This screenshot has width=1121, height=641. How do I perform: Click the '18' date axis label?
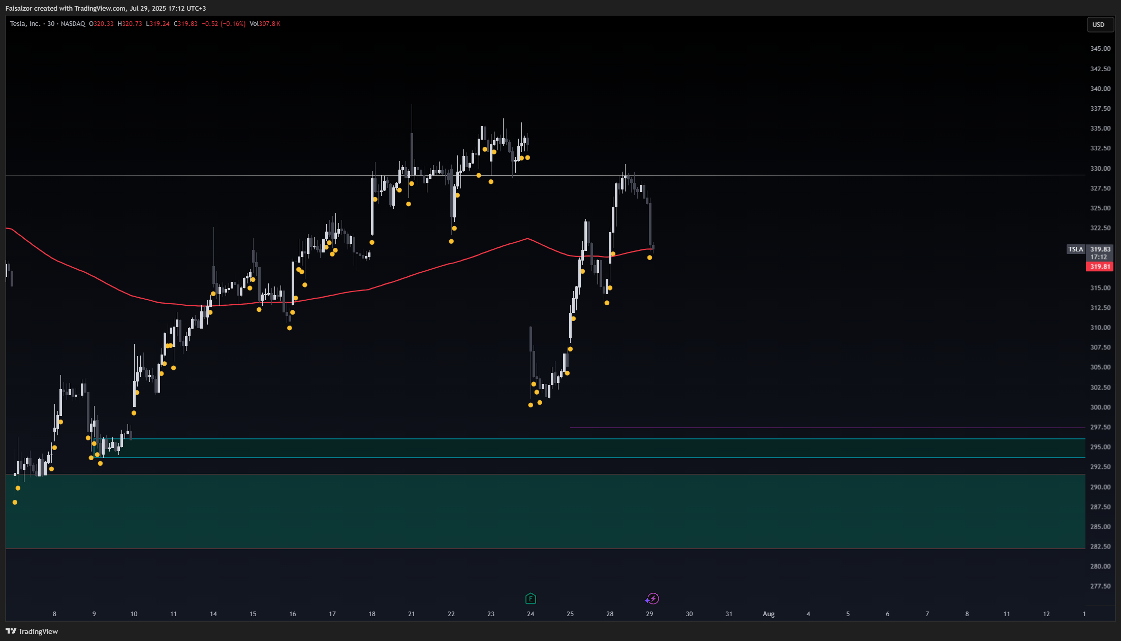coord(372,614)
